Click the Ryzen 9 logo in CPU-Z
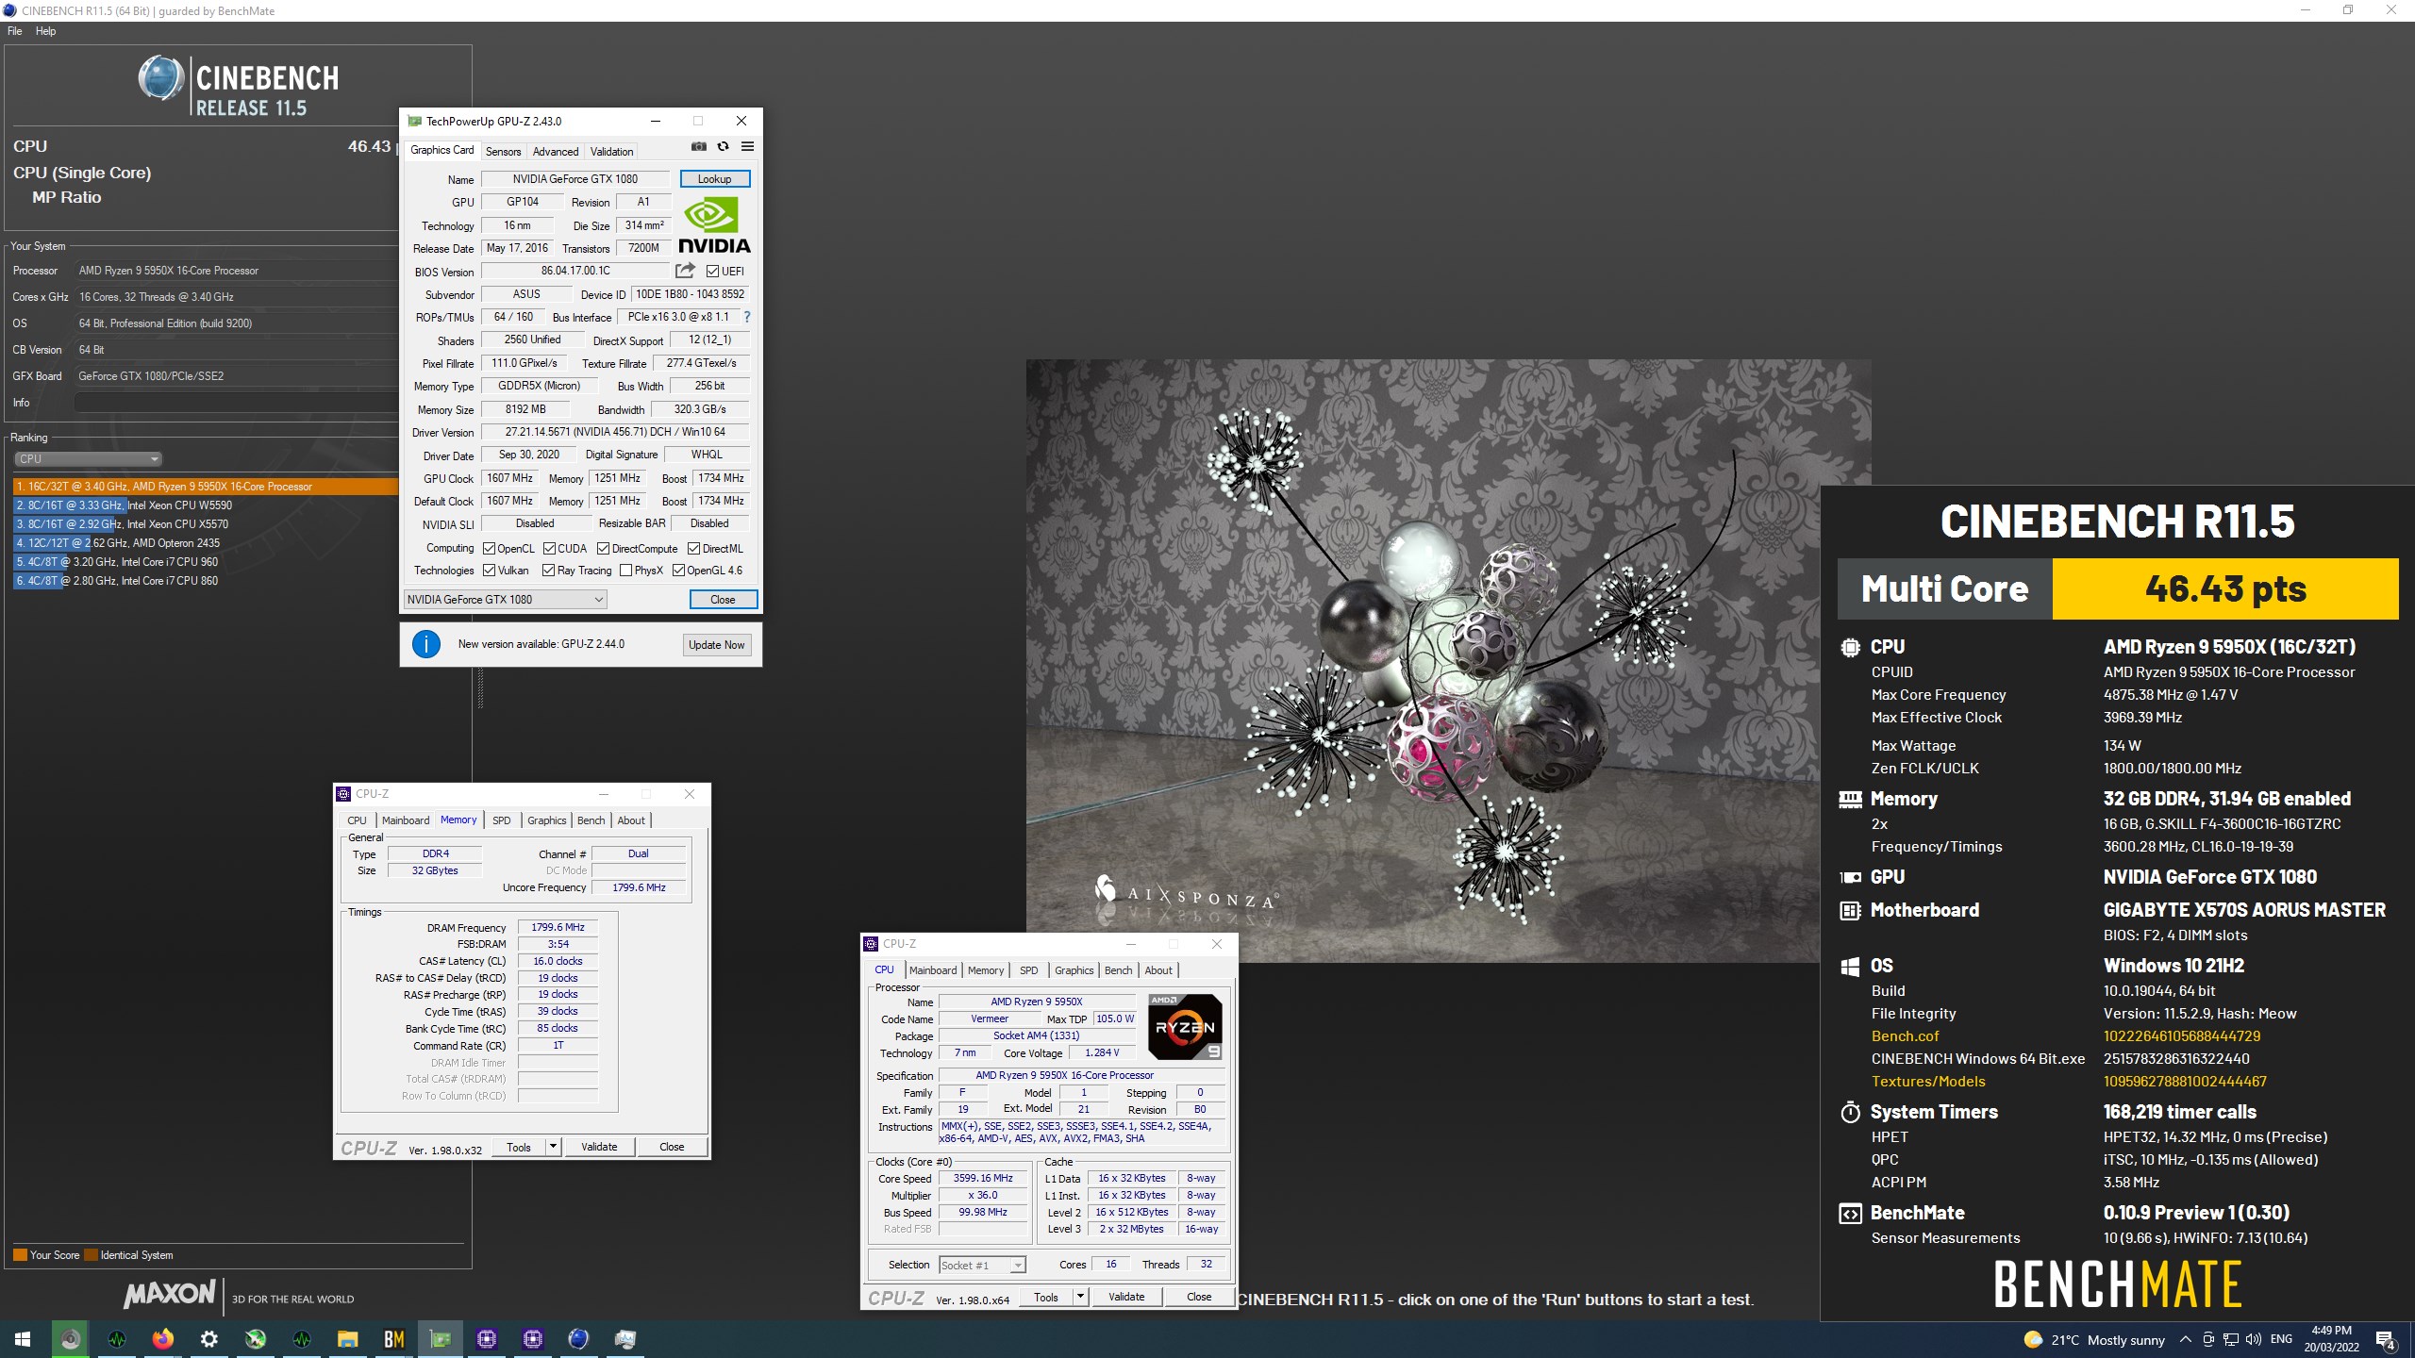2415x1358 pixels. pyautogui.click(x=1186, y=1026)
